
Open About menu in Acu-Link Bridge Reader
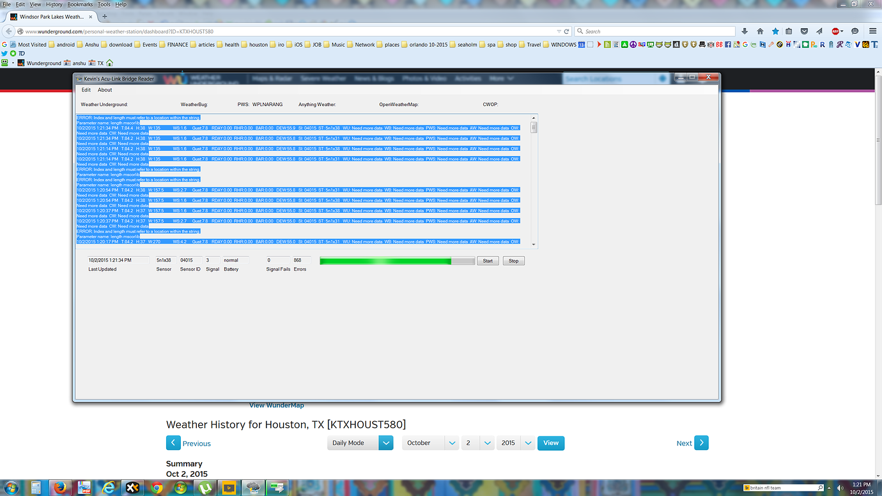click(105, 90)
